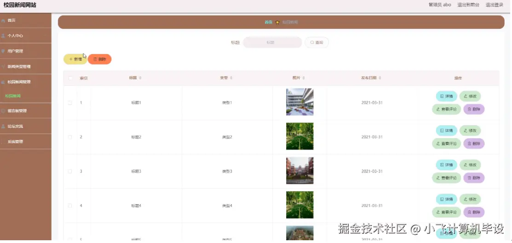
Task: Open the building photo thumbnail in row 1
Action: click(x=300, y=102)
